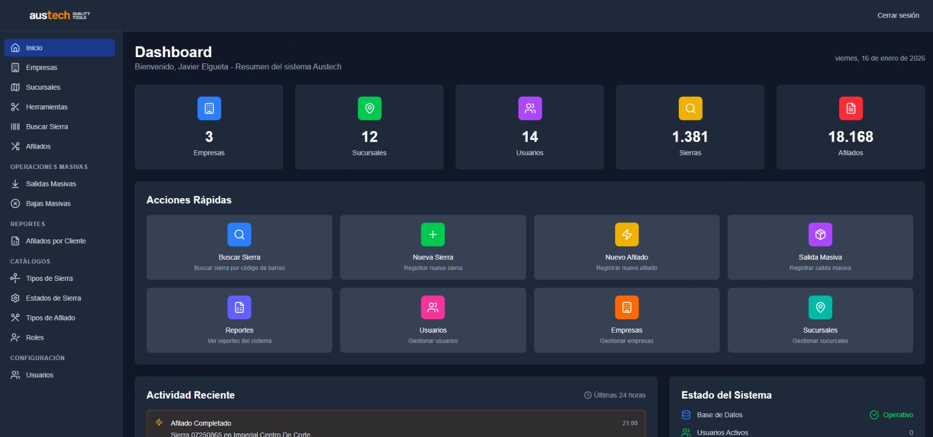Open the Inicio menu item

click(59, 48)
